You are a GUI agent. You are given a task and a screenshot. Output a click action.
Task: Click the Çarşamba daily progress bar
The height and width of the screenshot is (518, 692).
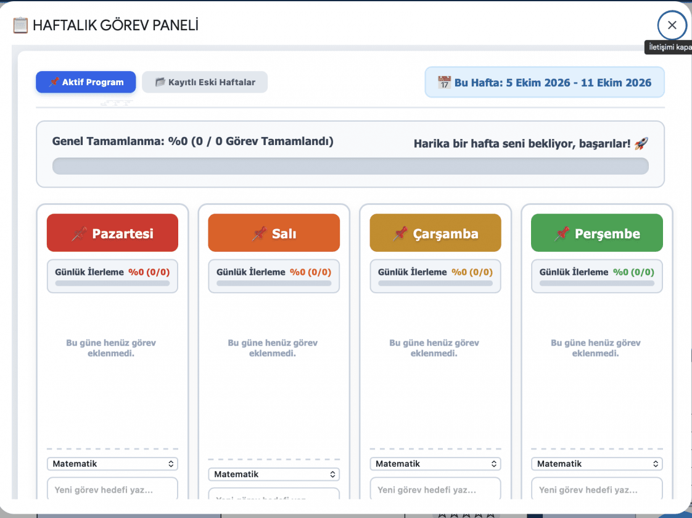[435, 283]
